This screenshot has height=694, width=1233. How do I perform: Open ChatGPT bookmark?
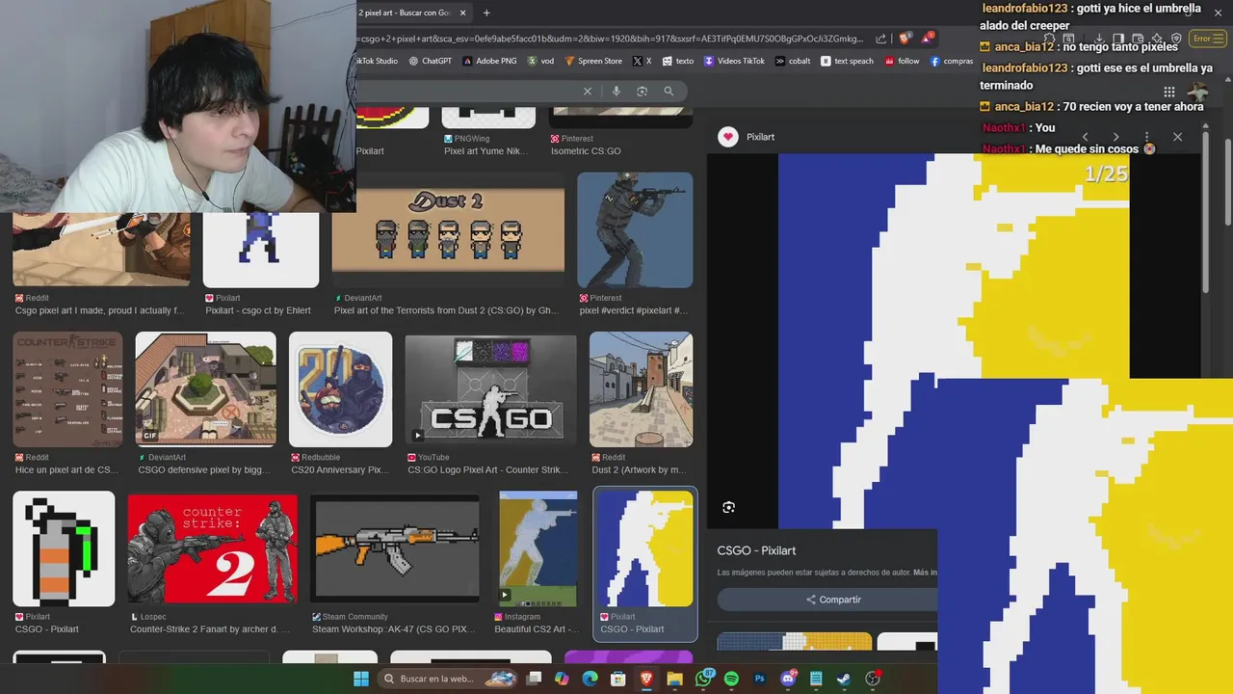pos(430,61)
